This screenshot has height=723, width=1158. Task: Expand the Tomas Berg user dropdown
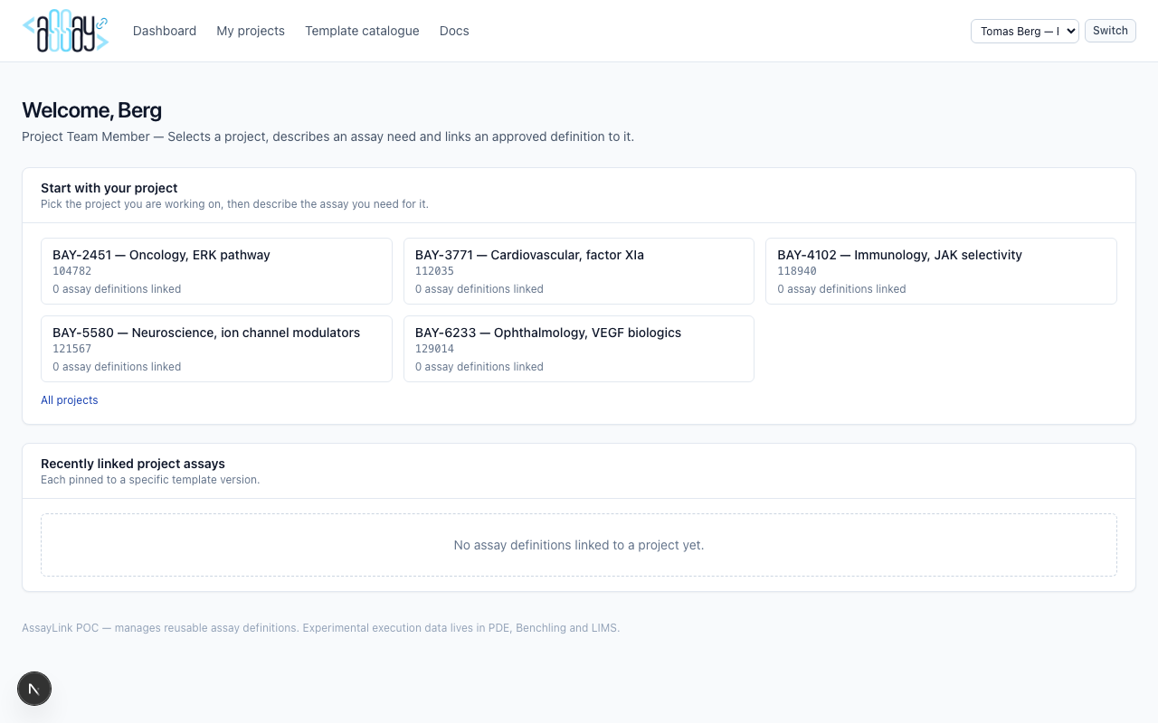[1025, 31]
